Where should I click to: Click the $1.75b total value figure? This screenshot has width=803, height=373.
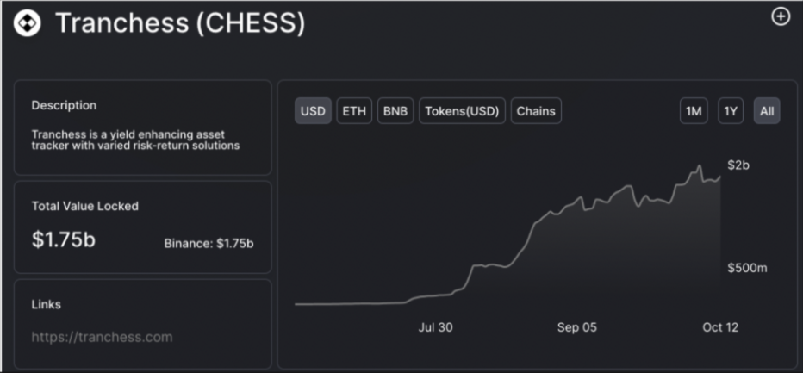coord(64,239)
